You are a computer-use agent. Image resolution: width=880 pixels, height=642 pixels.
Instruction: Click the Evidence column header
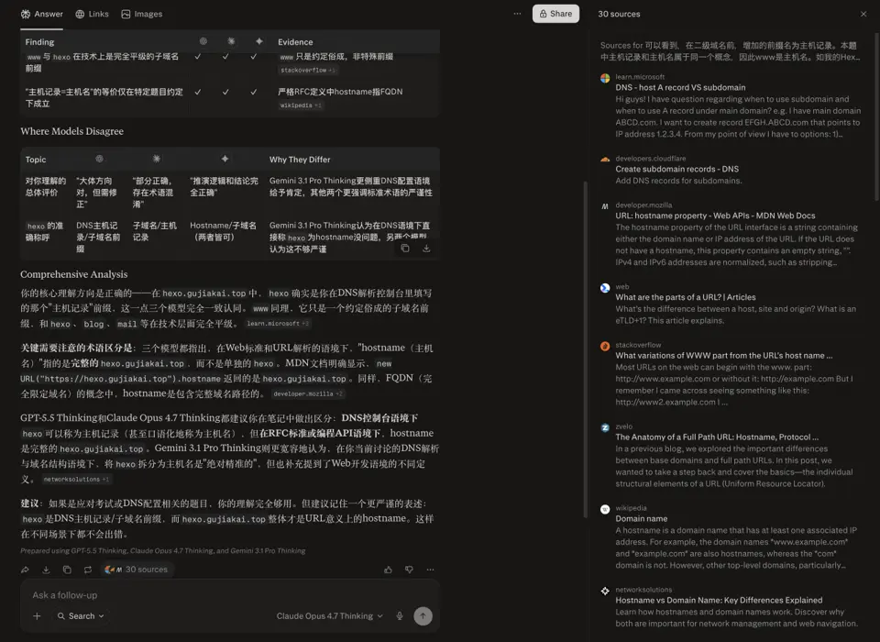[295, 42]
